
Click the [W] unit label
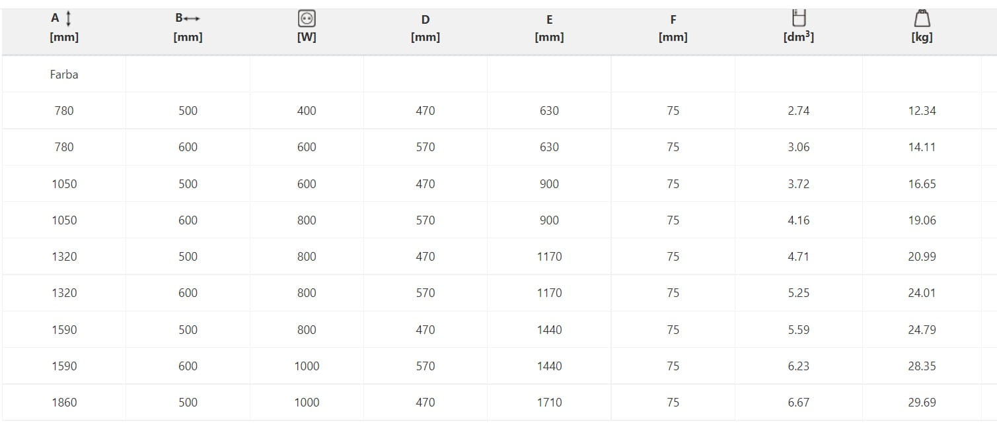[307, 38]
